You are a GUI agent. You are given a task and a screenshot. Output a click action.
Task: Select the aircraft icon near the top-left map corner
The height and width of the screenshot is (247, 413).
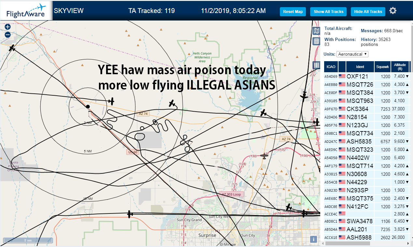[12, 48]
